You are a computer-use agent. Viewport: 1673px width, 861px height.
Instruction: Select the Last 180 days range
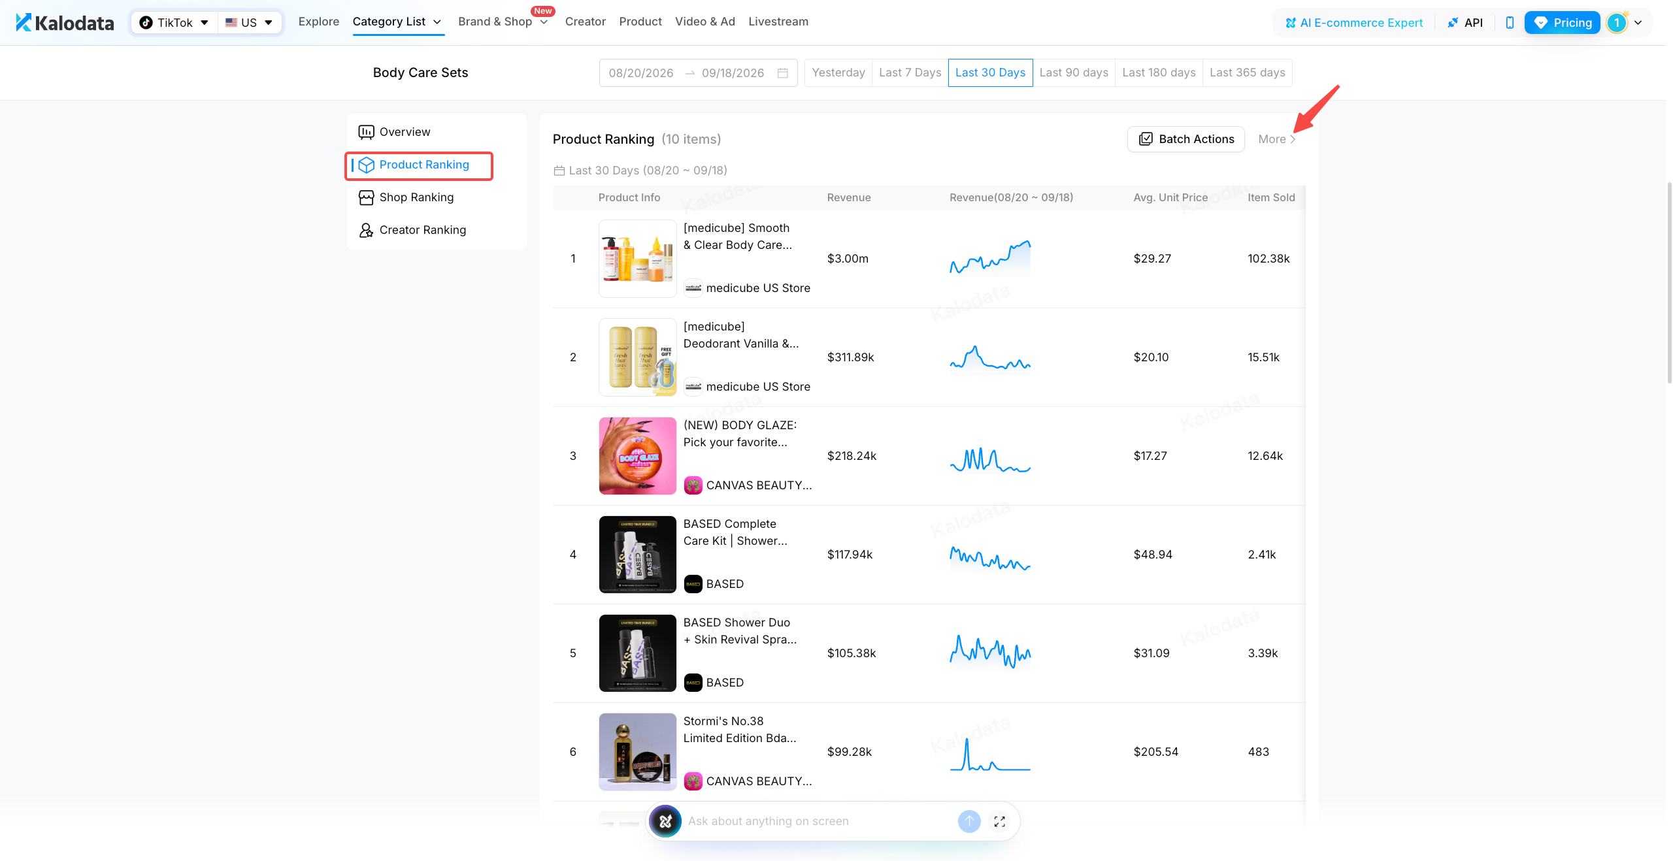click(1159, 73)
